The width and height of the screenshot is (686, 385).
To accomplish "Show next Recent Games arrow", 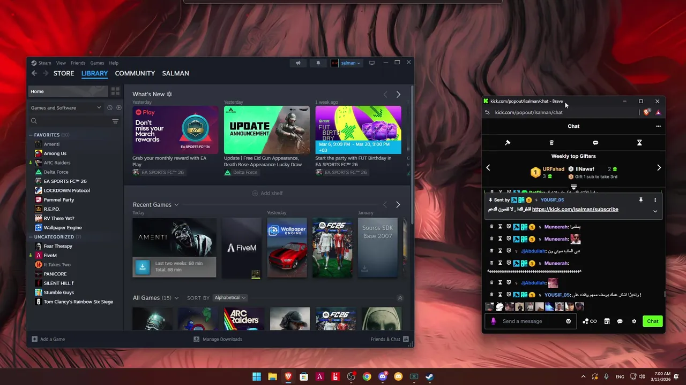I will tap(398, 205).
